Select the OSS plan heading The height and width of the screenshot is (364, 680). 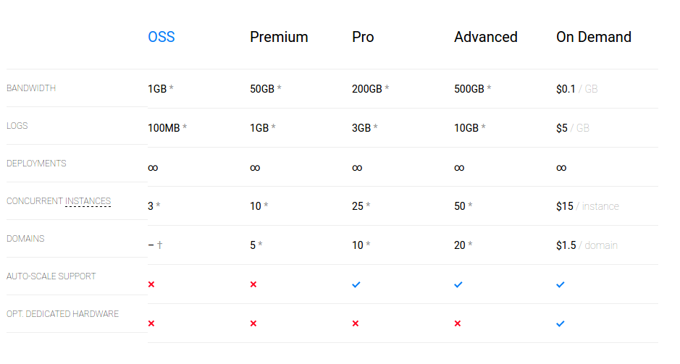[x=161, y=37]
